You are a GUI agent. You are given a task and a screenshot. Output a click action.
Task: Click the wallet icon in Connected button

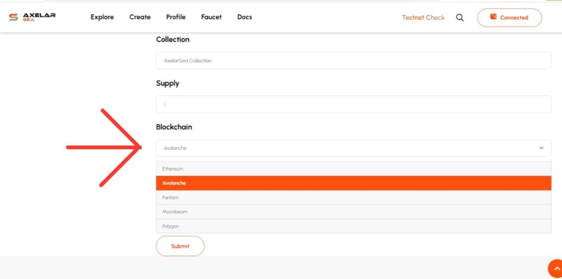493,17
